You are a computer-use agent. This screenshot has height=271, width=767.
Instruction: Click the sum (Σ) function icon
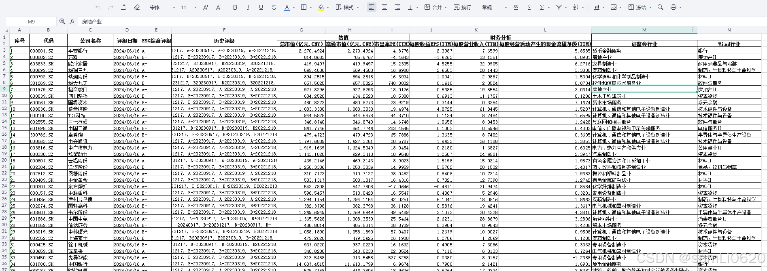[x=542, y=7]
